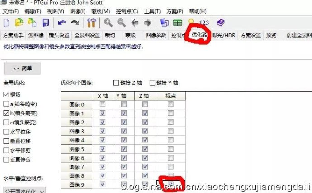This screenshot has width=312, height=193.
Task: Enable the a(镜头畸变) checkbox
Action: 6,104
